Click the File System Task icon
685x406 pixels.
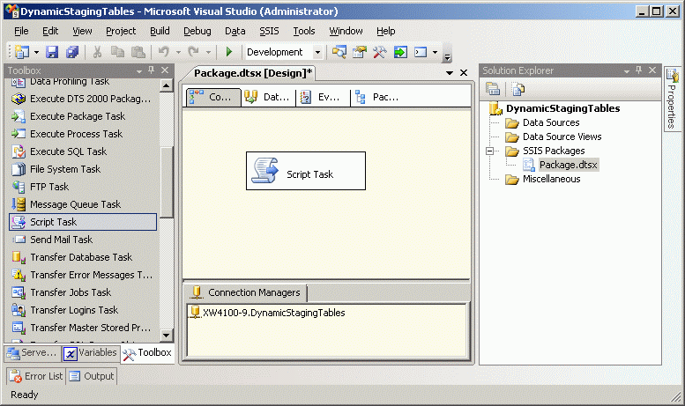pos(19,169)
